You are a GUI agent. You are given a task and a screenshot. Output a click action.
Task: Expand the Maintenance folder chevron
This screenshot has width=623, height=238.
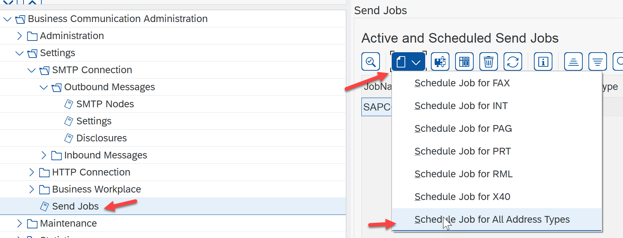19,223
